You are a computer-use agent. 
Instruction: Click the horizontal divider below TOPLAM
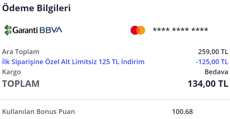[x=115, y=99]
